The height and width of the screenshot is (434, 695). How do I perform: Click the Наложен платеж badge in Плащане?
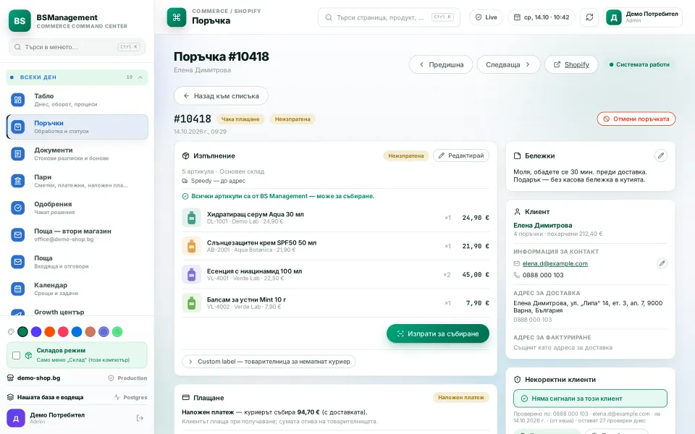[x=461, y=397]
